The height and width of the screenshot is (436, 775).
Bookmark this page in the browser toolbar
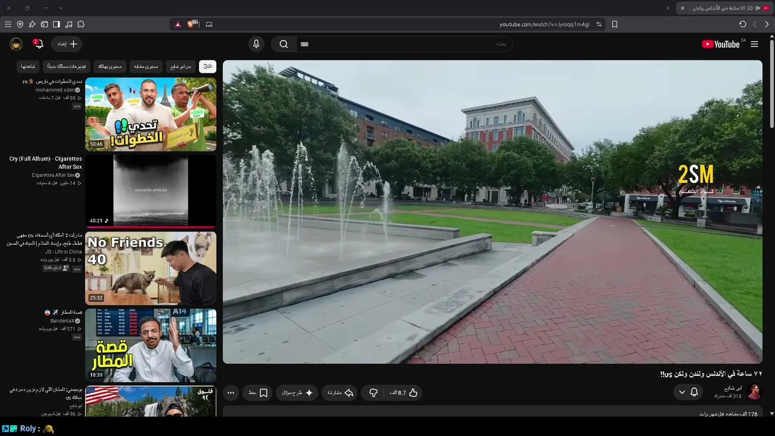coord(615,24)
